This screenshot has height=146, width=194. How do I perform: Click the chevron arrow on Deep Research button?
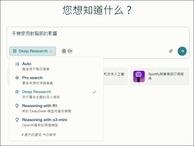(51, 51)
